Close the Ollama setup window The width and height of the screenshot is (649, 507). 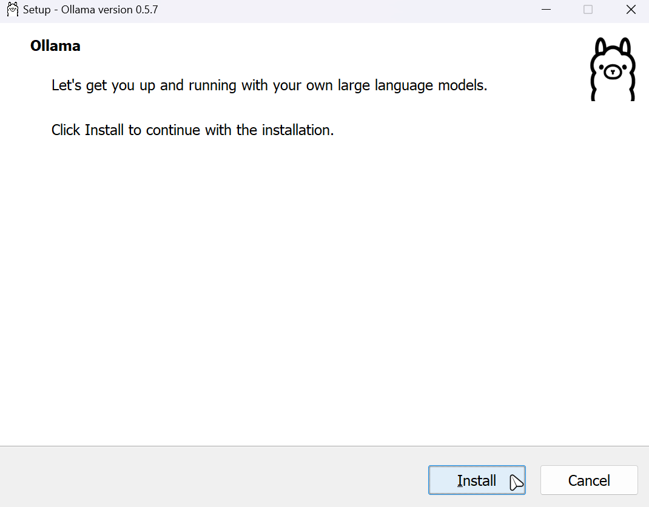(x=631, y=10)
